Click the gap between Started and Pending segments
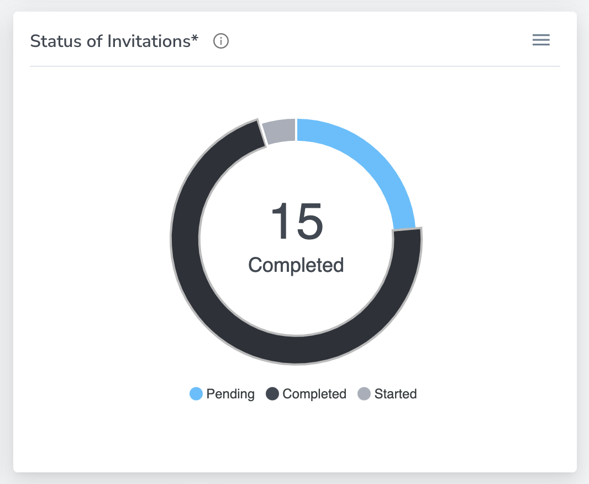The image size is (589, 484). [x=296, y=131]
